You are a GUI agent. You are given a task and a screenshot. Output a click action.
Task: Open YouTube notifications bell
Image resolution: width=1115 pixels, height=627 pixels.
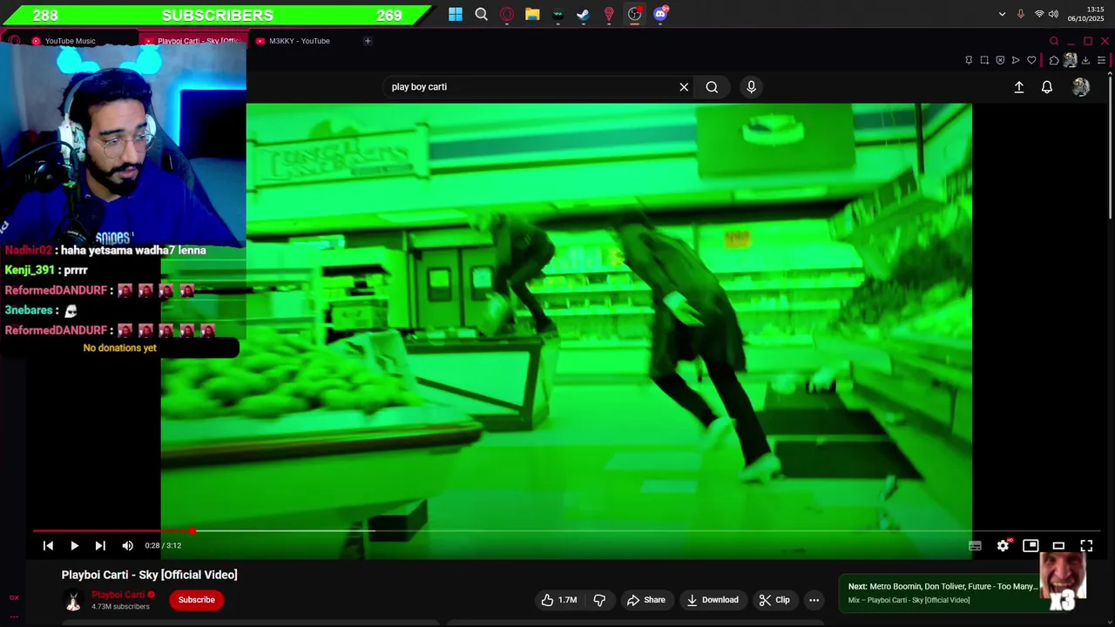pyautogui.click(x=1047, y=87)
